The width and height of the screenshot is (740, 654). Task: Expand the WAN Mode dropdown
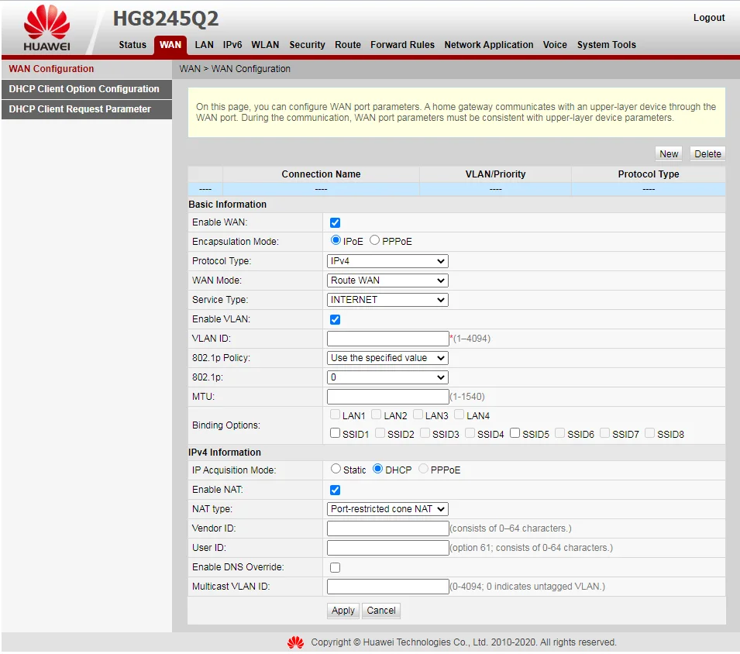[x=387, y=281]
